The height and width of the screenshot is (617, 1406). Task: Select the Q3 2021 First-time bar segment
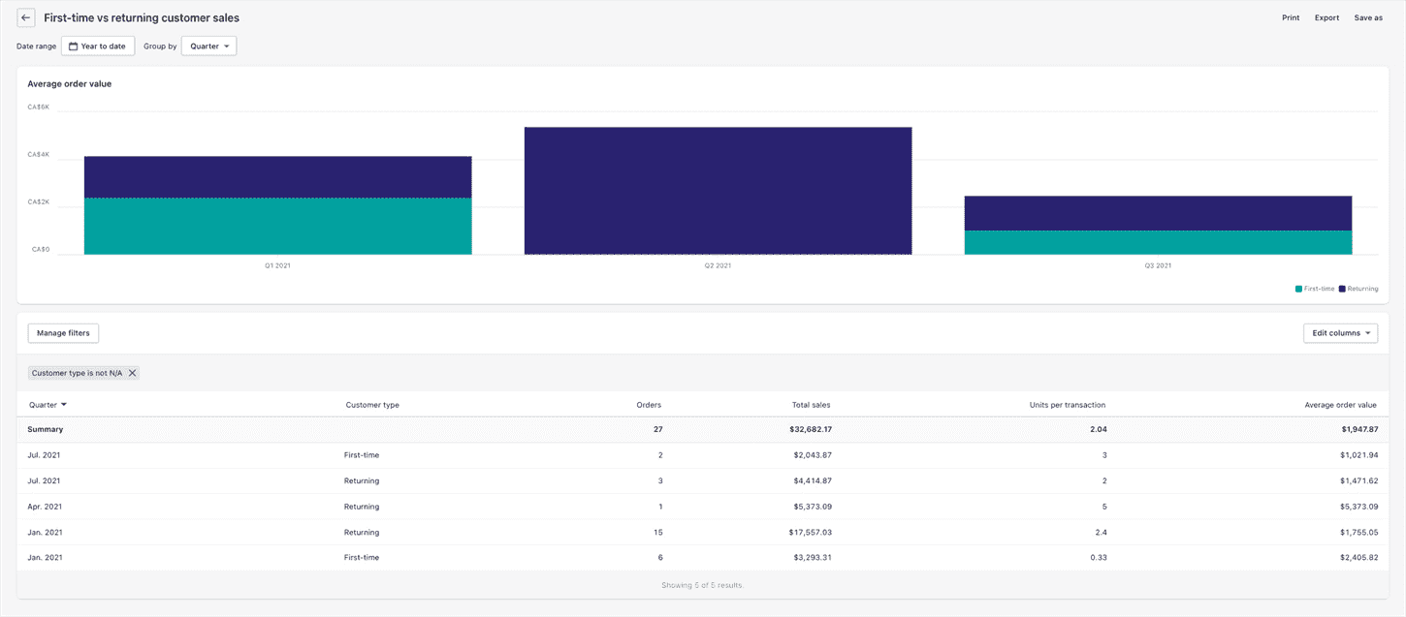(x=1158, y=242)
